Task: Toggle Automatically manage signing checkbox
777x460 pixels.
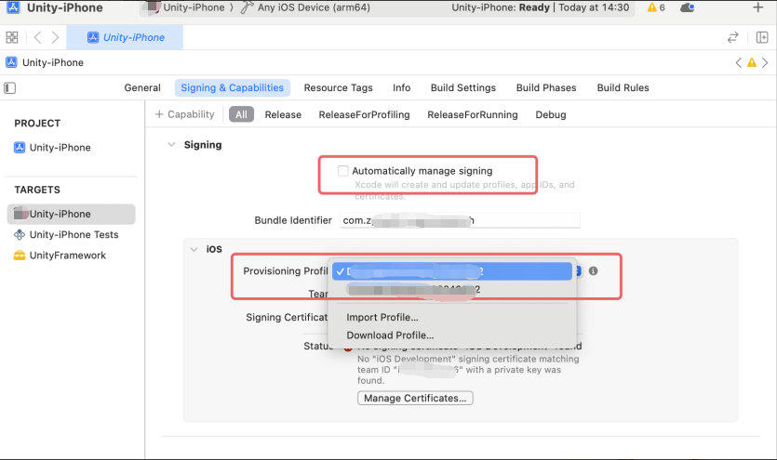Action: pyautogui.click(x=343, y=171)
